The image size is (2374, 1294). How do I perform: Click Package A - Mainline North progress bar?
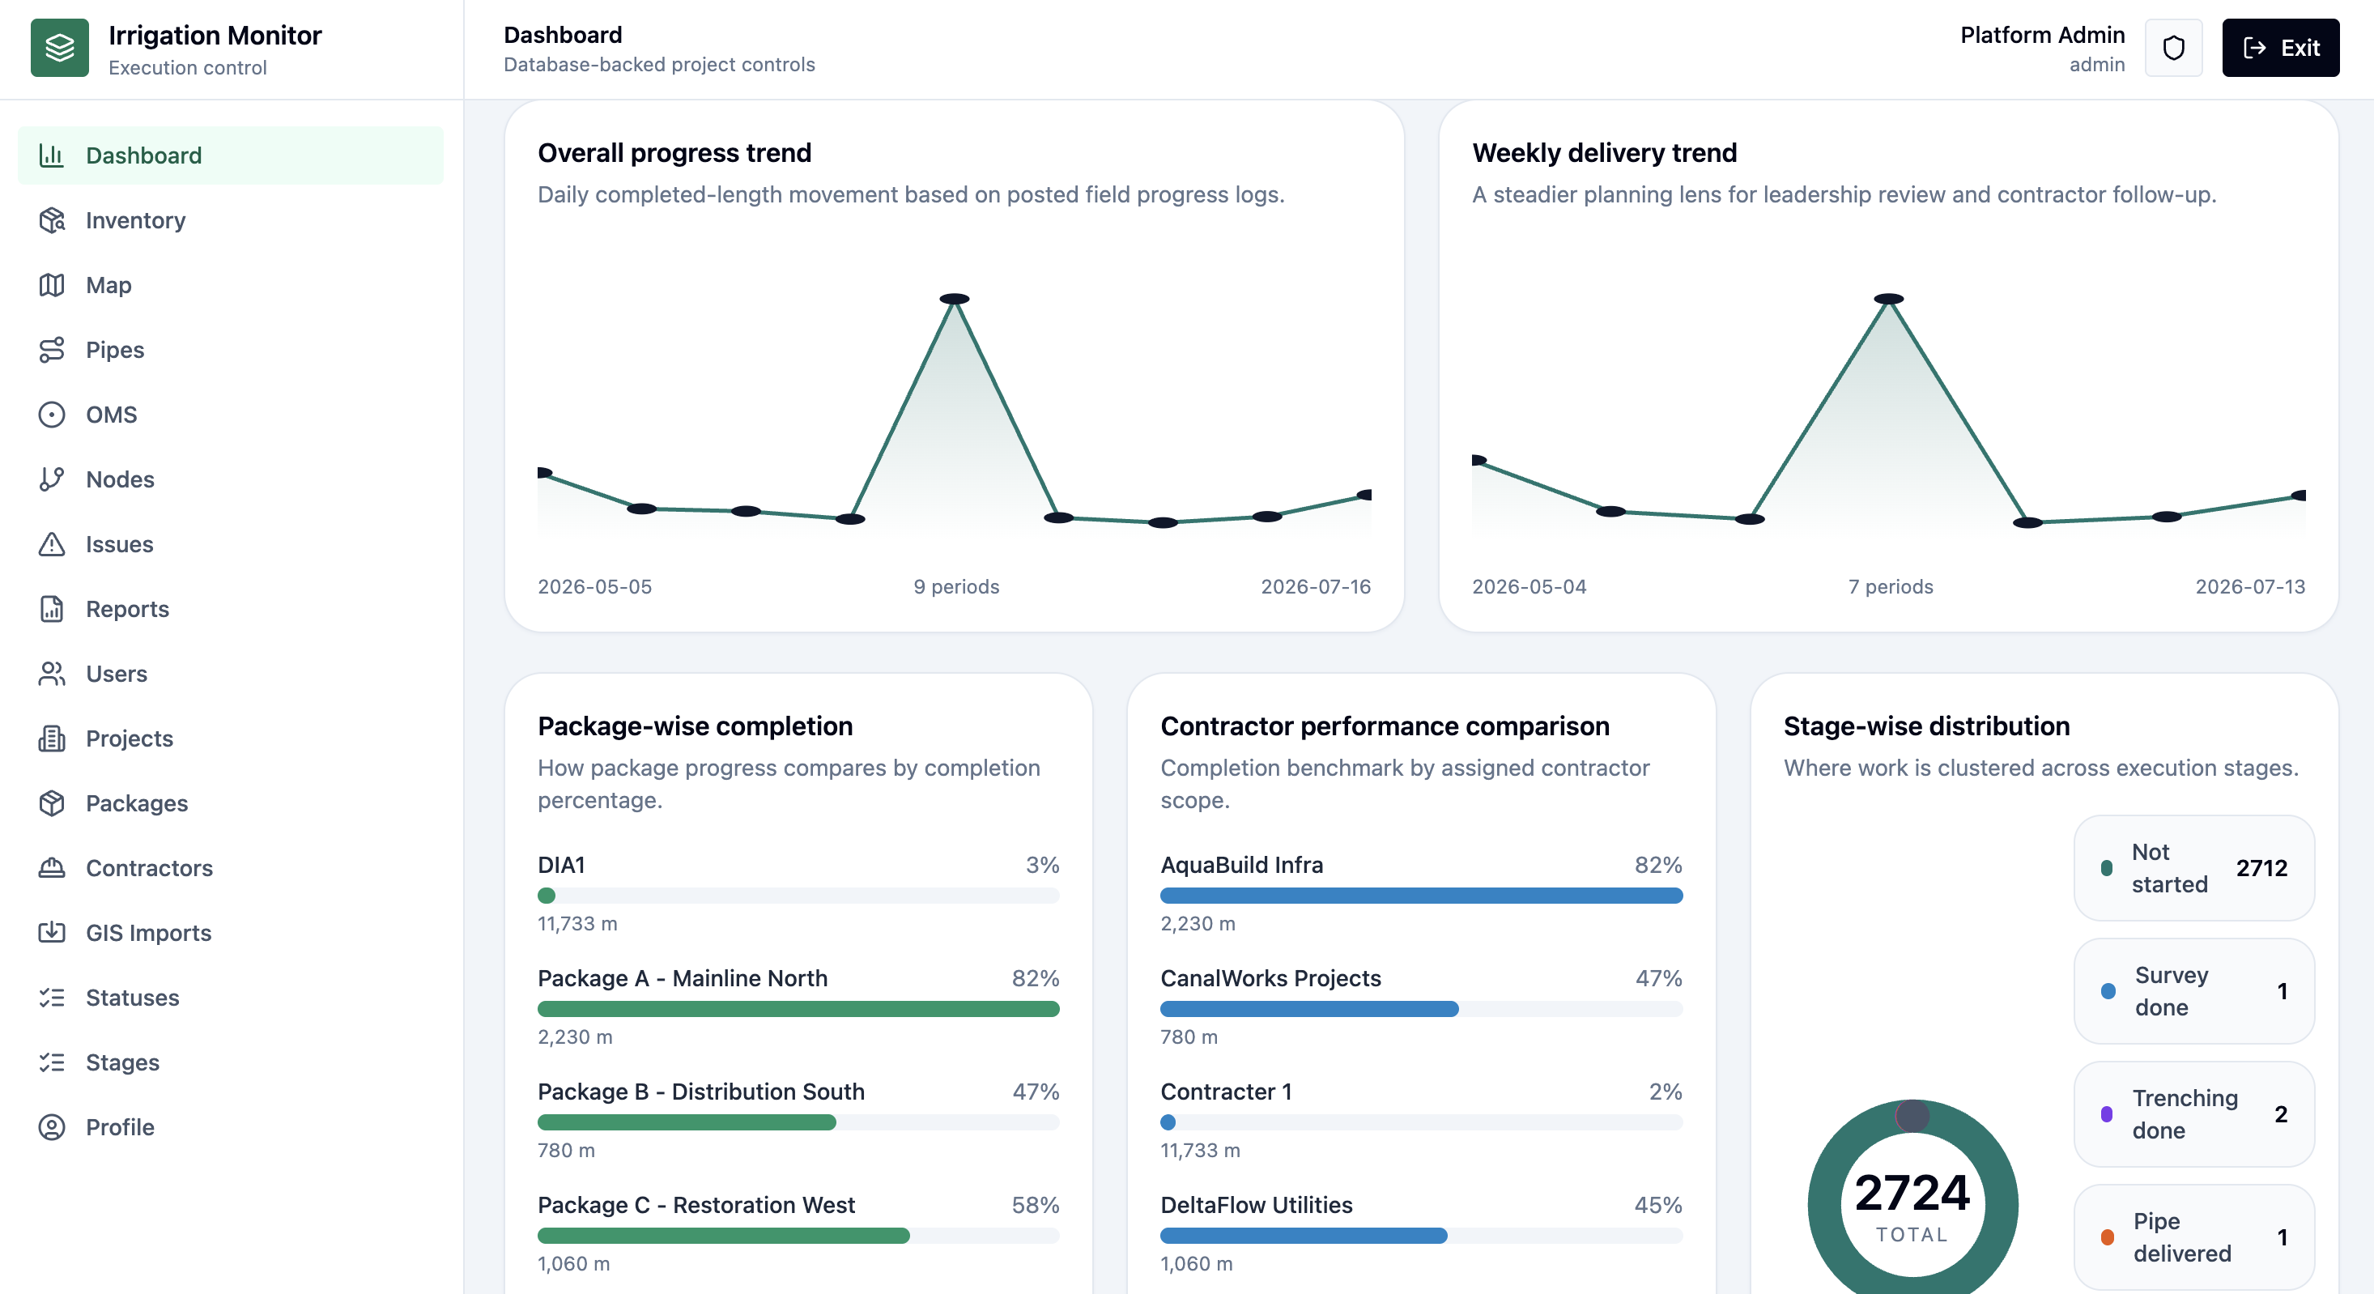click(x=798, y=1009)
